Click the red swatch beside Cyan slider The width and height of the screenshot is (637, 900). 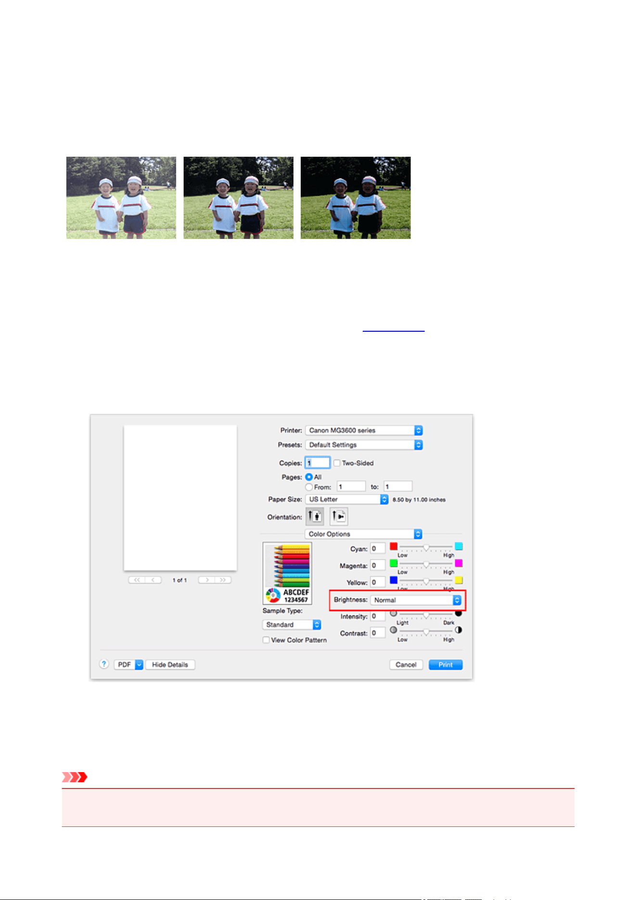394,546
